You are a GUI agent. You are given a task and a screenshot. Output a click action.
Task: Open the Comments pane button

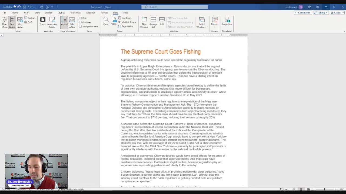pos(303,13)
